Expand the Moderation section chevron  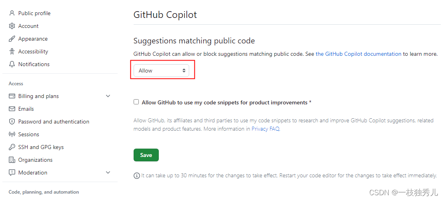click(x=108, y=173)
